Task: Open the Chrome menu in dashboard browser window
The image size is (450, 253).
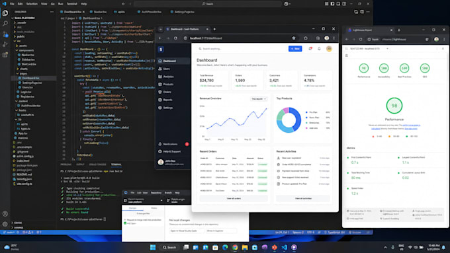Action: [x=334, y=38]
